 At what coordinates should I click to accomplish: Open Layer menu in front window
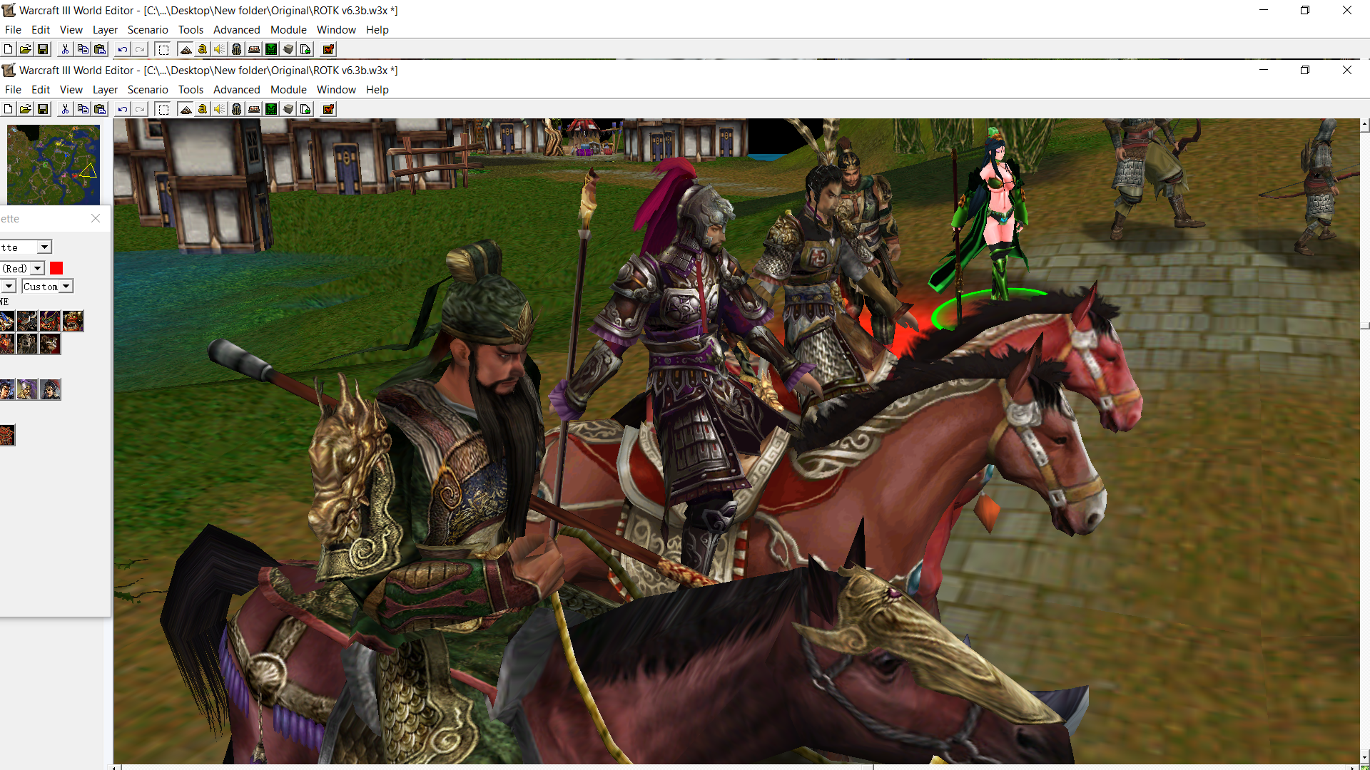tap(105, 90)
